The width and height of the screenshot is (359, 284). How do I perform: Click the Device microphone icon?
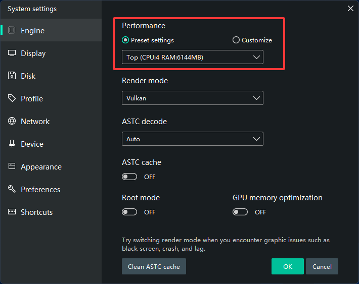pos(12,144)
